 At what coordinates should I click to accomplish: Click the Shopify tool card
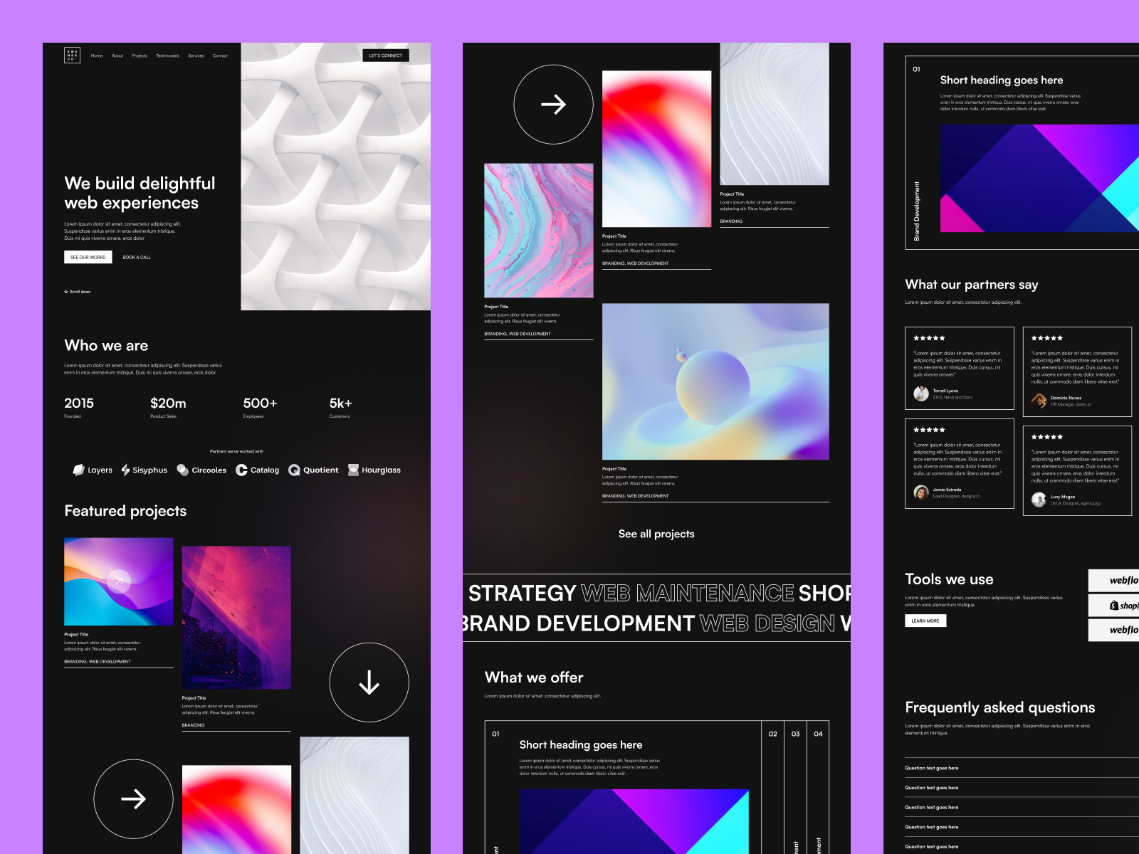click(1114, 606)
